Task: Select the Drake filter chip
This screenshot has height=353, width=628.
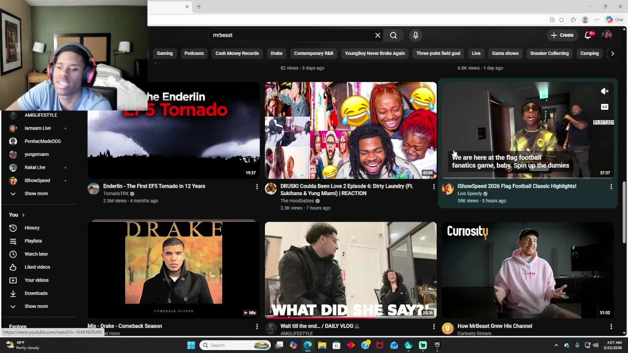Action: [277, 53]
